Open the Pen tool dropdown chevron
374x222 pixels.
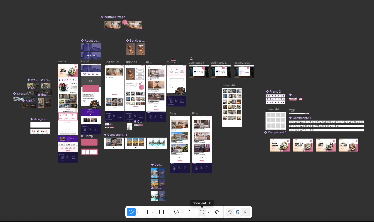point(183,212)
